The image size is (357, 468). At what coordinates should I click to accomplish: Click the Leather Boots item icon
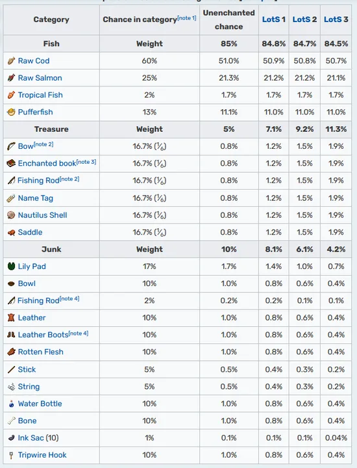click(11, 335)
